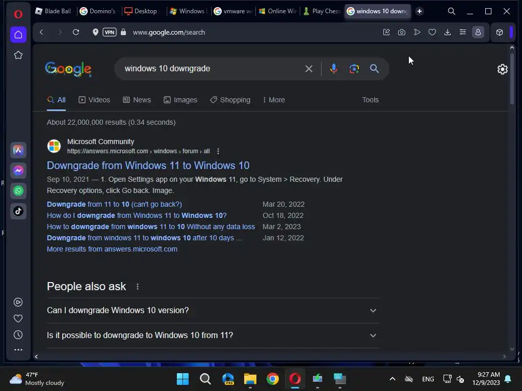This screenshot has width=522, height=391.
Task: Switch to the Domino's tab
Action: click(99, 11)
